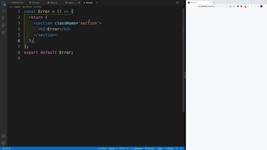Viewport: 267px width, 150px height.
Task: Switch to the About.js tab
Action: point(54,2)
